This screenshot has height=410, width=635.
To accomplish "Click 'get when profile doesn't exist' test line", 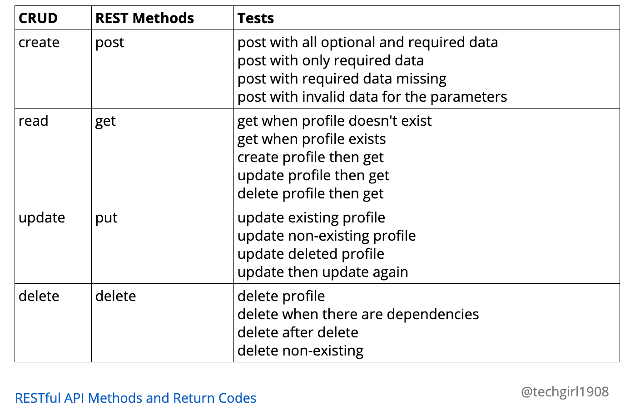I will pyautogui.click(x=334, y=121).
